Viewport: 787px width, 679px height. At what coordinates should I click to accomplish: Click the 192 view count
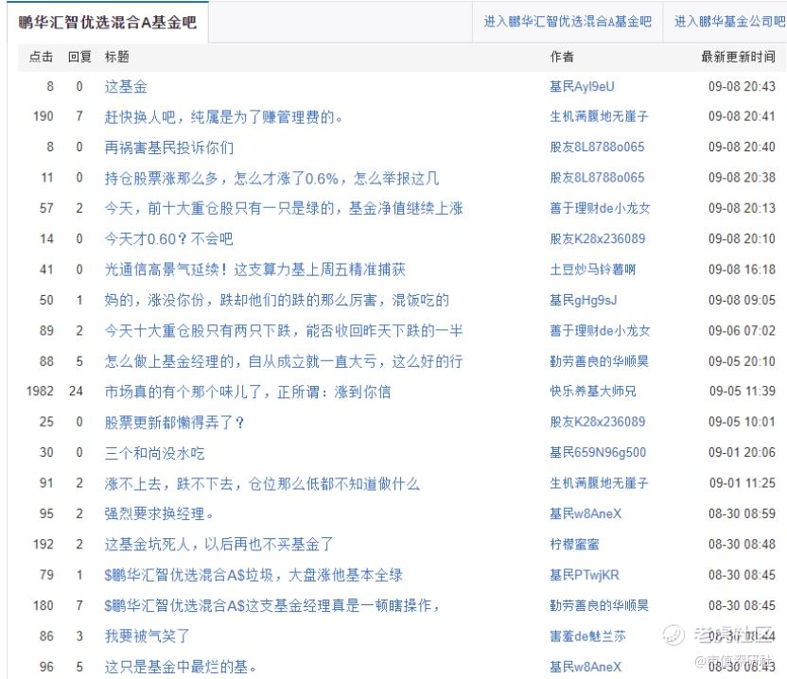[x=44, y=545]
